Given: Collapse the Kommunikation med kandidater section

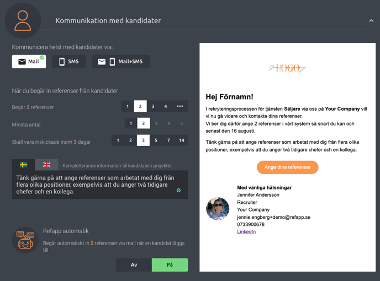Looking at the screenshot, I should pyautogui.click(x=371, y=21).
